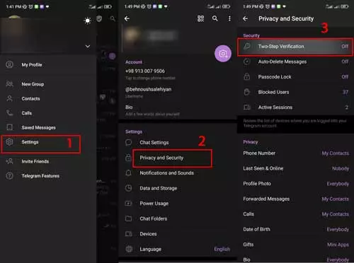Change Last Seen & Online privacy setting
This screenshot has height=263, width=354.
295,168
